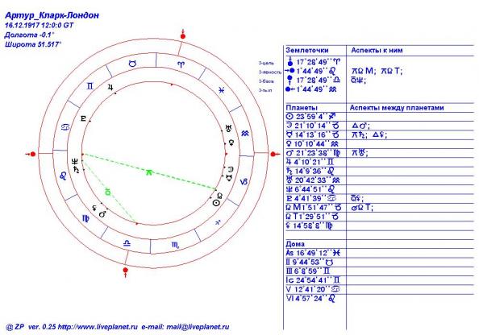Click the Аспекты между планетами header

[x=397, y=108]
